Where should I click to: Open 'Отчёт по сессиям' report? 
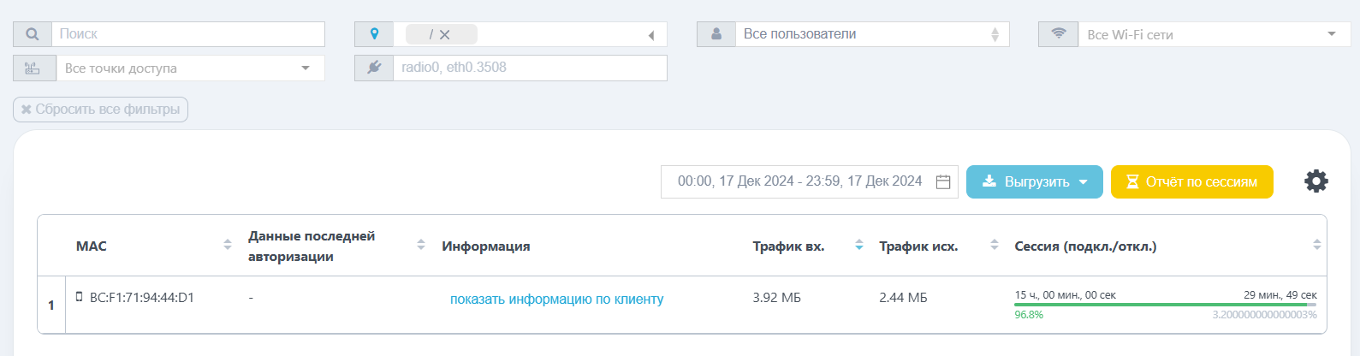tap(1191, 181)
